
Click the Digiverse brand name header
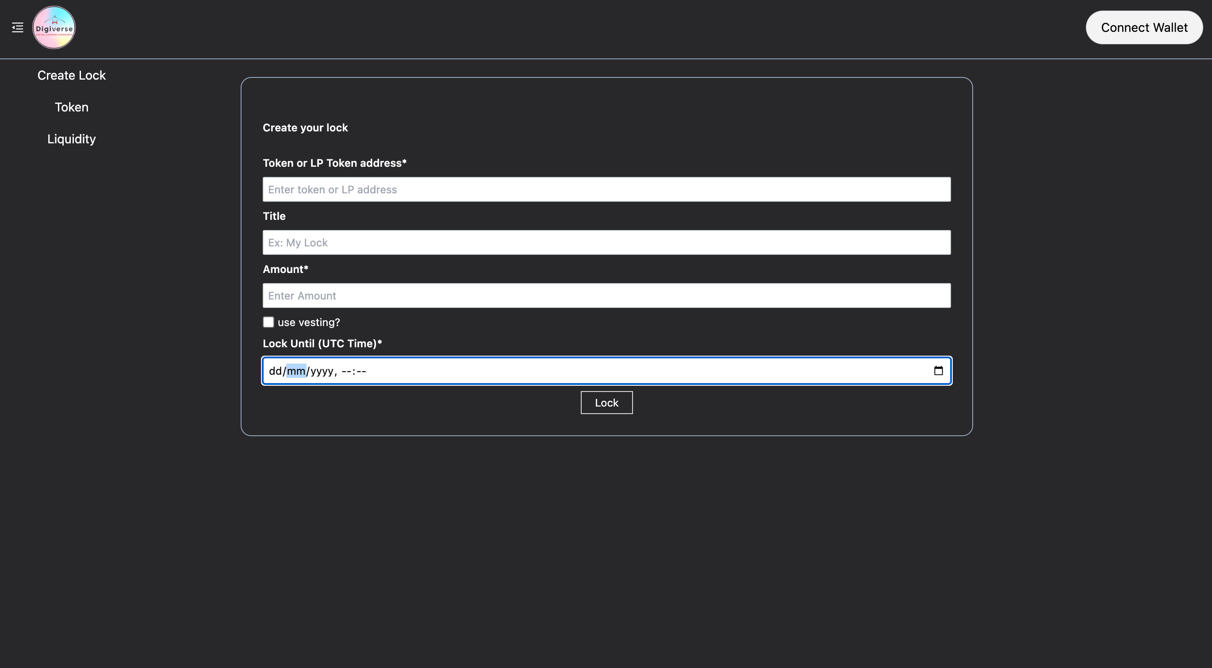[54, 27]
